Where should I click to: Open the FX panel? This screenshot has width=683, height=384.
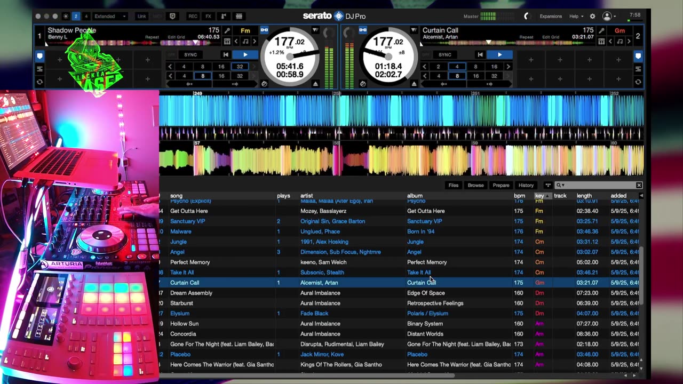click(x=208, y=16)
